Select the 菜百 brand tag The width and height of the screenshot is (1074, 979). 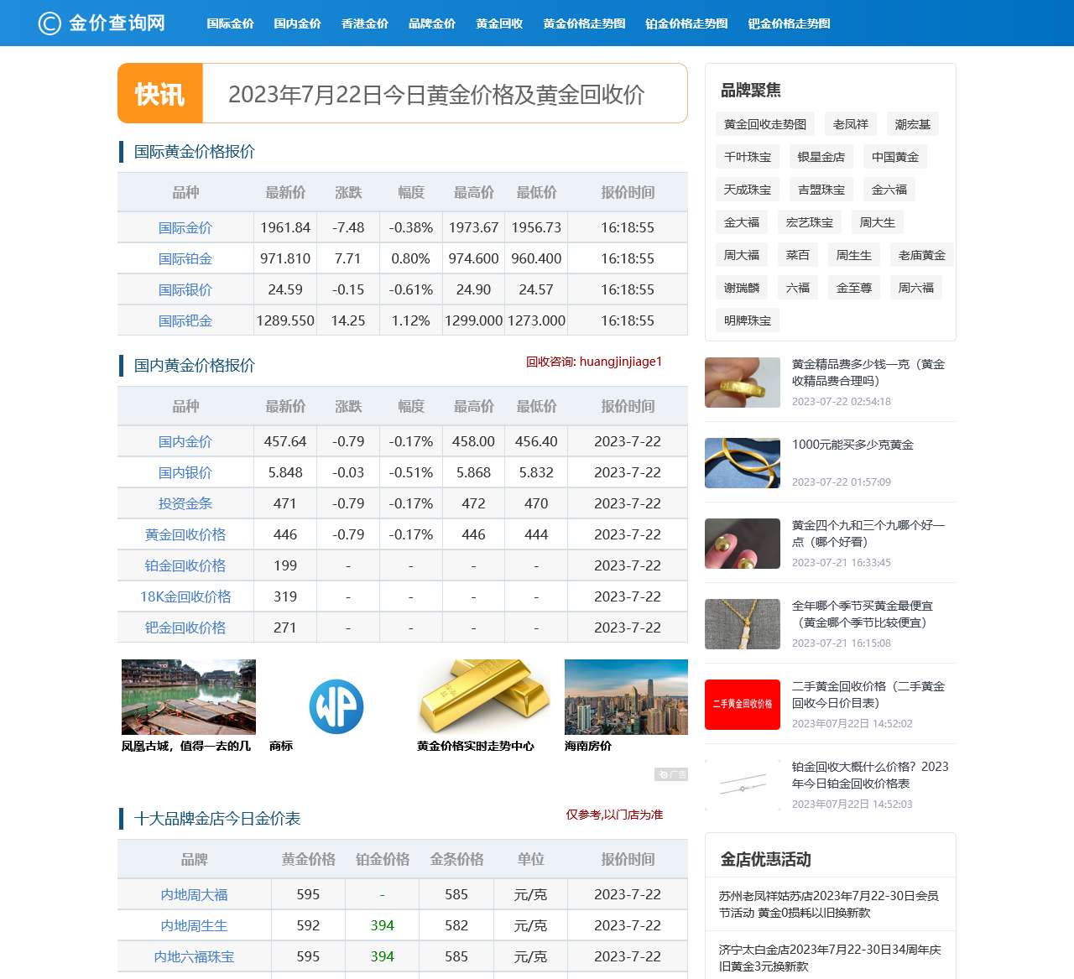(798, 255)
